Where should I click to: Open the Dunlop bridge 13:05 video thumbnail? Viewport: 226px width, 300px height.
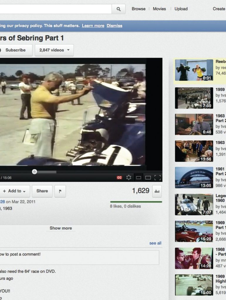click(x=194, y=178)
